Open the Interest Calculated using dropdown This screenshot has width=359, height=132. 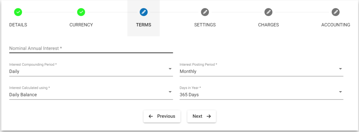click(91, 92)
